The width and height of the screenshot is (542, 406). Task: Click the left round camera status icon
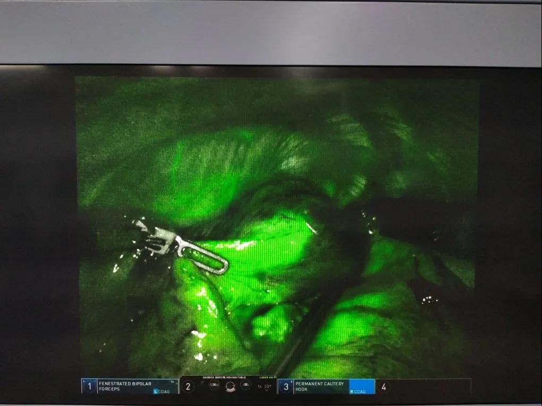[214, 385]
